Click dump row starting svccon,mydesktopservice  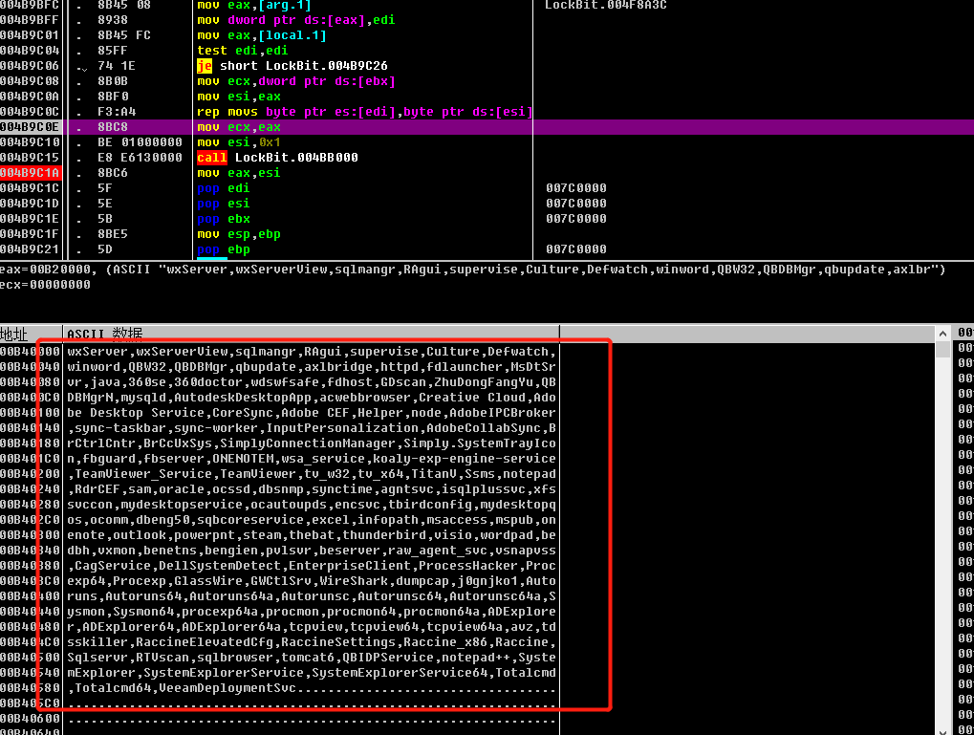pos(312,505)
